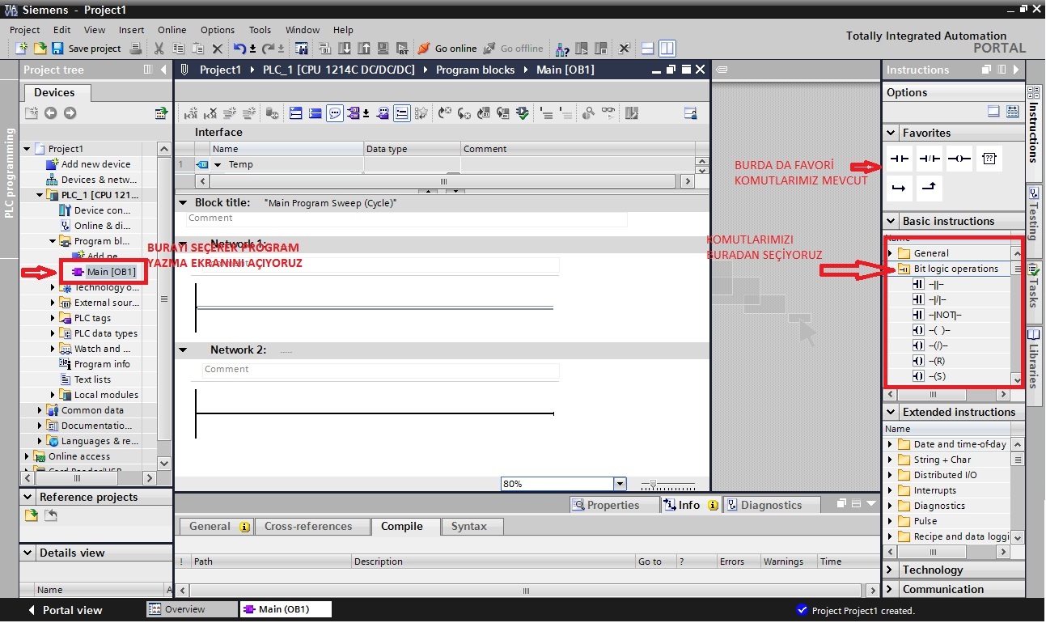Click the delete X icon in main toolbar

[218, 49]
